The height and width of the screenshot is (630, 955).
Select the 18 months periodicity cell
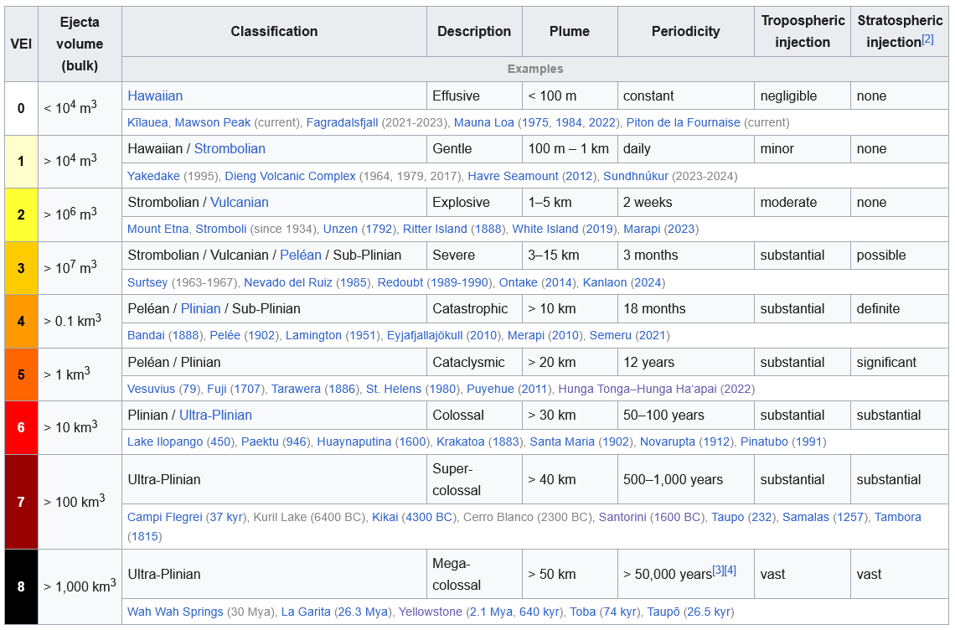(x=686, y=308)
